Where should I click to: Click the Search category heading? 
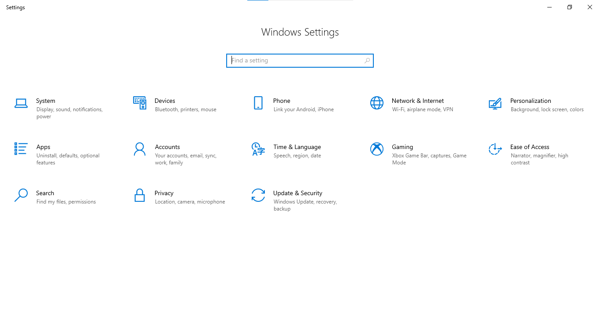click(x=45, y=193)
